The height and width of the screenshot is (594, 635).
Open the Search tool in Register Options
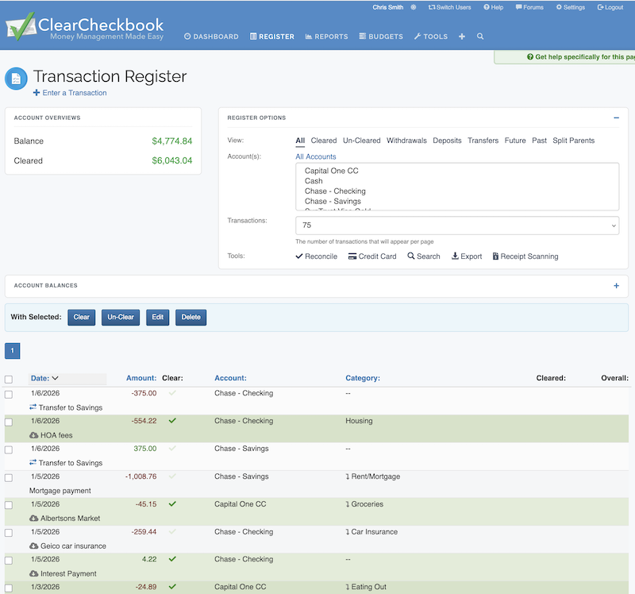(424, 256)
